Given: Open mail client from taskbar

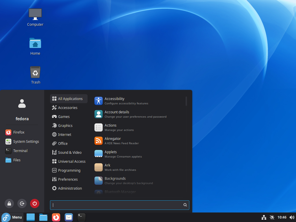Looking at the screenshot, I should tap(69, 217).
